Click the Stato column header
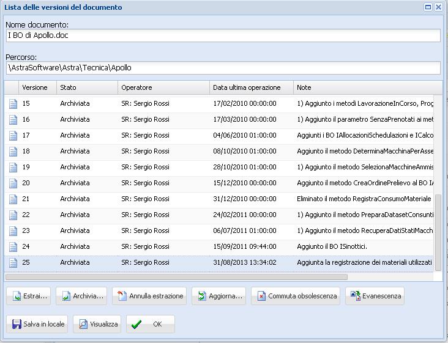Viewport: 448px width, 343px height. click(86, 87)
